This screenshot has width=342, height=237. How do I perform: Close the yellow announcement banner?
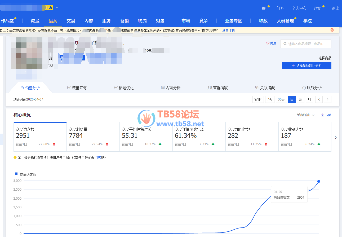tap(332, 30)
